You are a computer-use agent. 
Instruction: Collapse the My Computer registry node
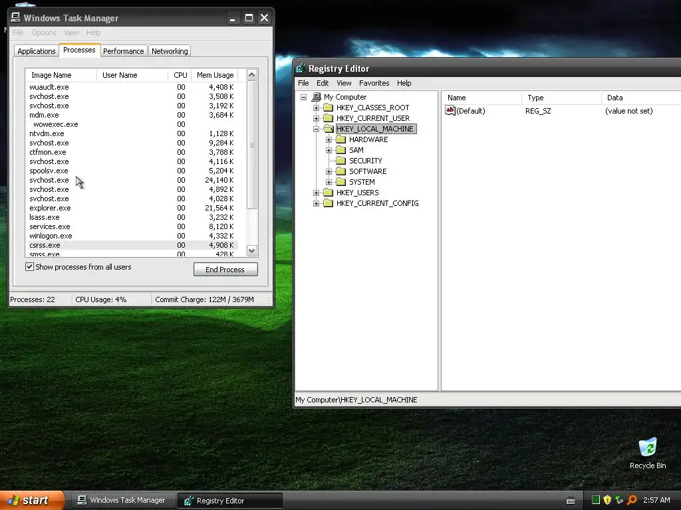[x=303, y=97]
